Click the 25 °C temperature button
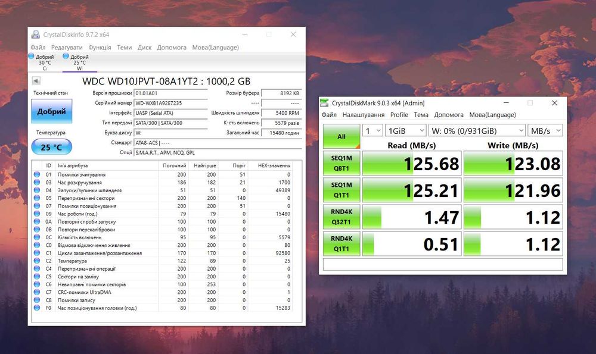Image resolution: width=596 pixels, height=354 pixels. [51, 147]
